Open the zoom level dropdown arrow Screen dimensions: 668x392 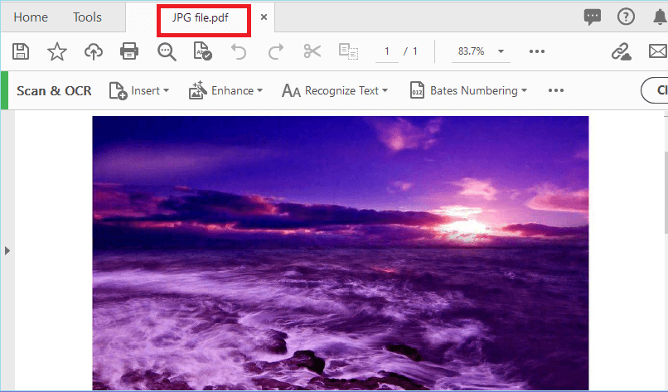click(x=501, y=51)
